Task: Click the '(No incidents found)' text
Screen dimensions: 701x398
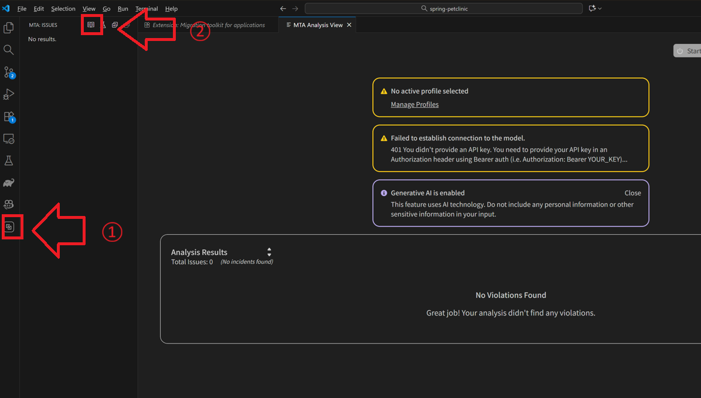Action: tap(247, 262)
